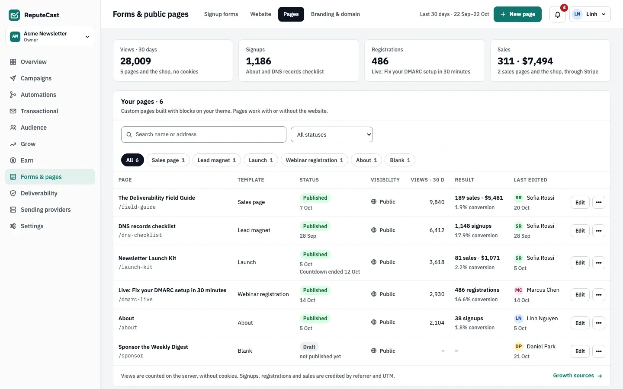Filter by the Blank chip
This screenshot has width=623, height=389.
tap(400, 160)
